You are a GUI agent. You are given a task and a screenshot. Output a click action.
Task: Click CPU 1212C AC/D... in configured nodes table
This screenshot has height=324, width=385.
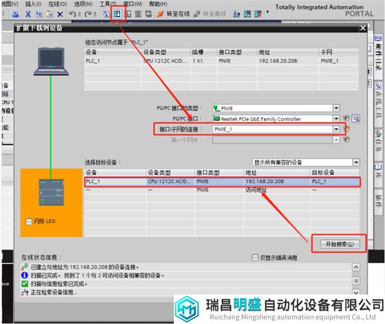(165, 61)
